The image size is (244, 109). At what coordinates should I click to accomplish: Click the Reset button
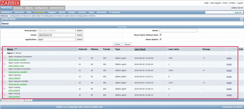point(128,45)
